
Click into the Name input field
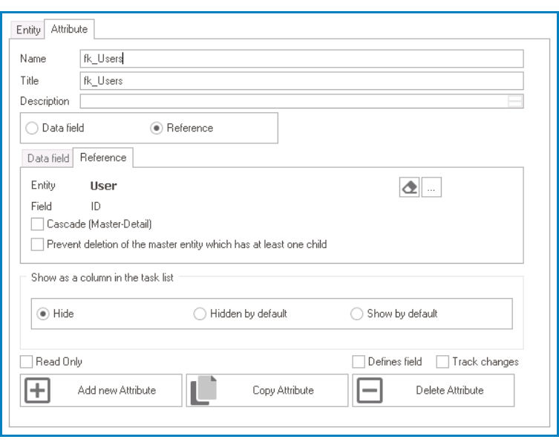301,59
